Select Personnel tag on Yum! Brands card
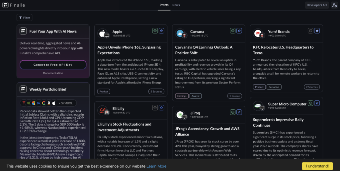The image size is (340, 171). (274, 87)
